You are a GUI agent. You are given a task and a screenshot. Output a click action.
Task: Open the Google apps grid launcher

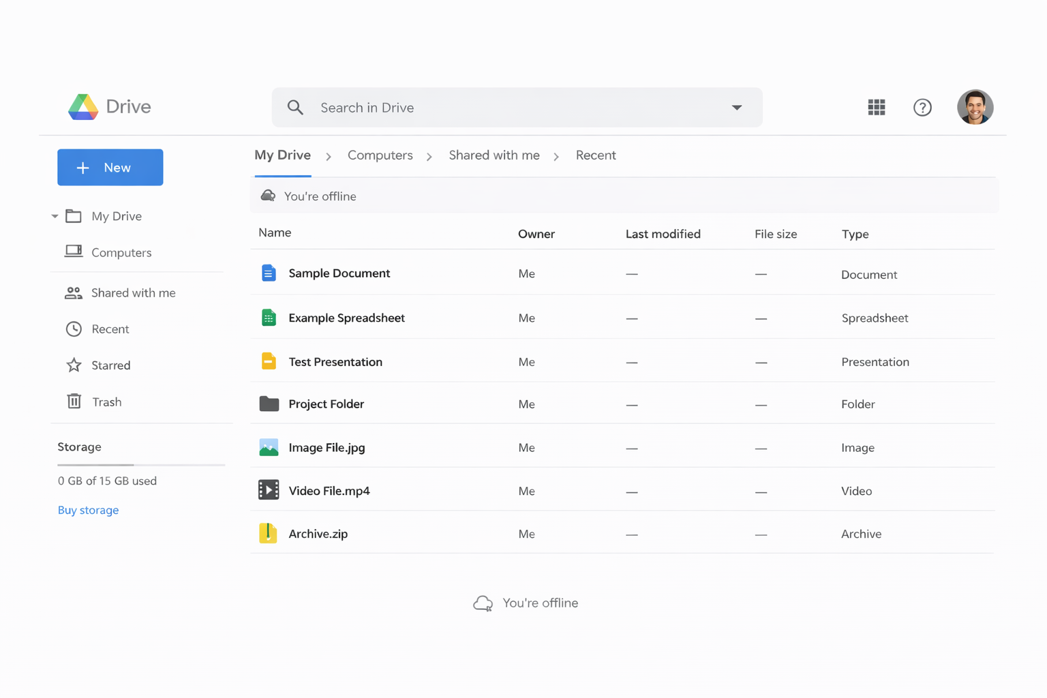click(x=876, y=107)
